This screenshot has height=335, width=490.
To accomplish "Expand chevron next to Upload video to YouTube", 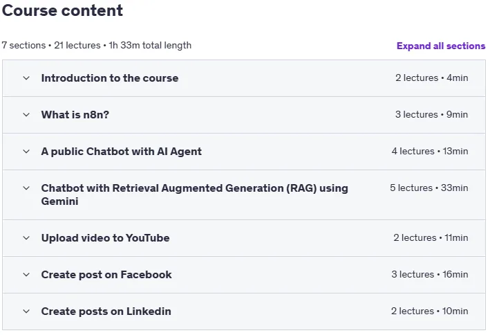I will (x=26, y=238).
